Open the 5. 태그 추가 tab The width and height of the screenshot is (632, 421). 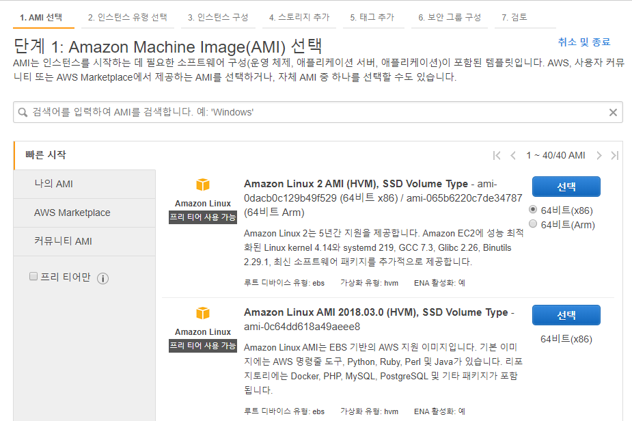coord(373,18)
